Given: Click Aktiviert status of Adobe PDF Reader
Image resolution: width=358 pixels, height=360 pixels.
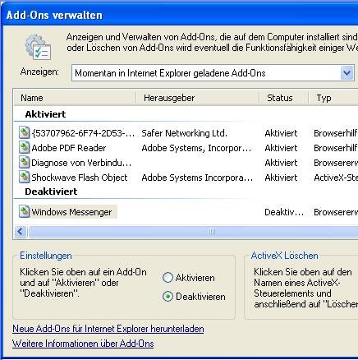Looking at the screenshot, I should point(281,148).
